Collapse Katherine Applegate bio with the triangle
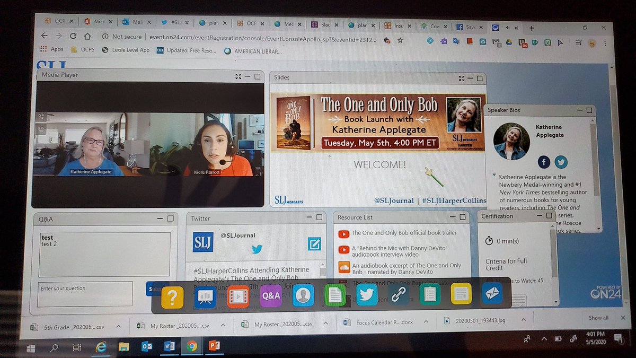Screen dimensions: 636x358 [494, 176]
